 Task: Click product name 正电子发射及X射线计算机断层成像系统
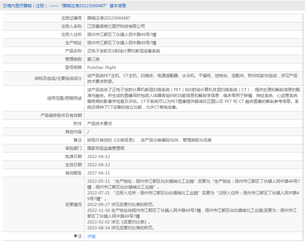click(124, 51)
